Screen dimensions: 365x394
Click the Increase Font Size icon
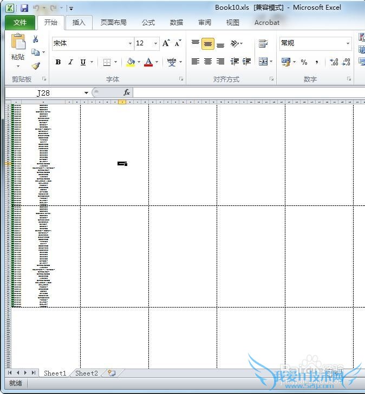click(166, 43)
